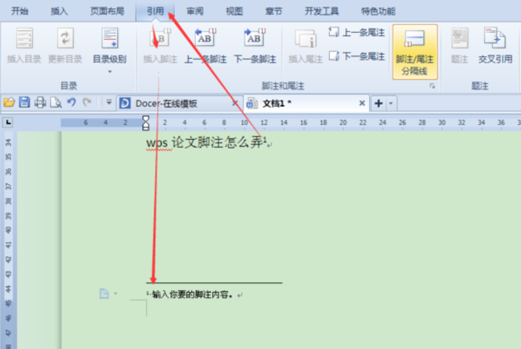Open the 审阅 ribbon tab
The image size is (521, 349).
195,11
